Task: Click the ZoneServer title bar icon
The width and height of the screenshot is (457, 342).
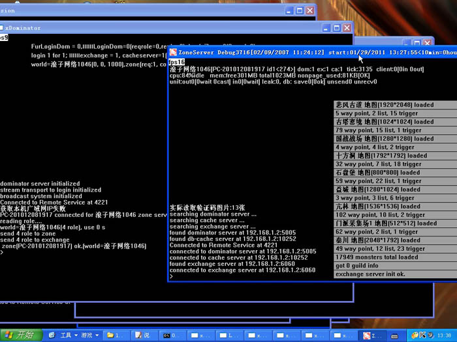Action: coord(174,52)
